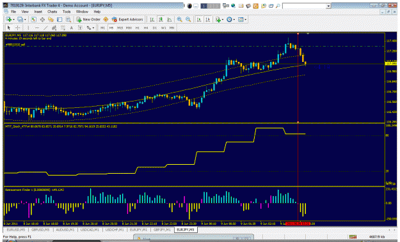Click the connection status bars in status bar
The height and width of the screenshot is (242, 400).
pos(353,237)
